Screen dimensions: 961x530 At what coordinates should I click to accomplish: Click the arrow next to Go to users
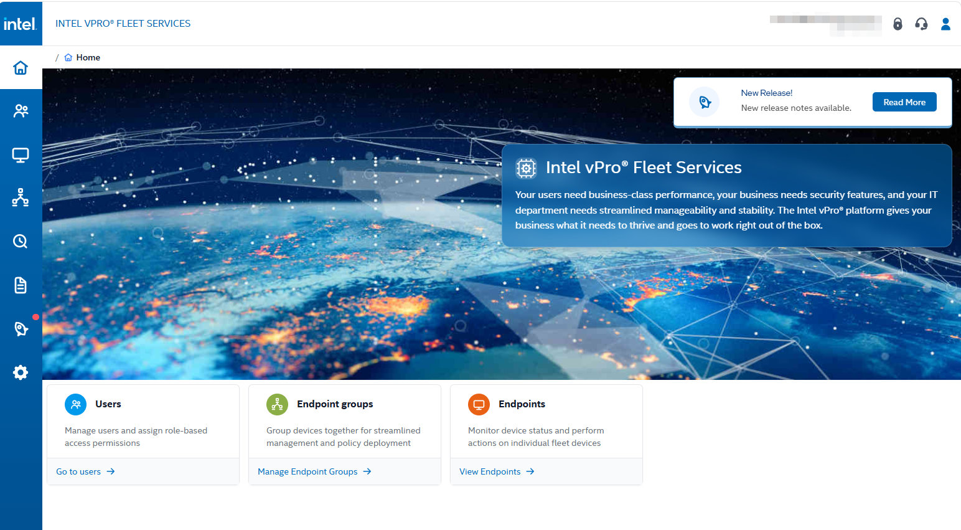(111, 471)
